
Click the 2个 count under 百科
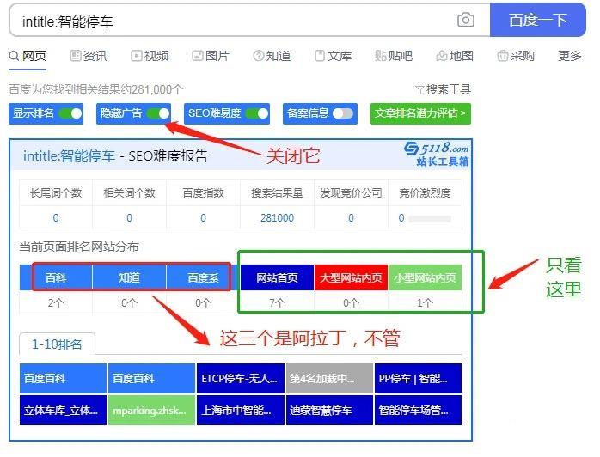click(x=56, y=303)
